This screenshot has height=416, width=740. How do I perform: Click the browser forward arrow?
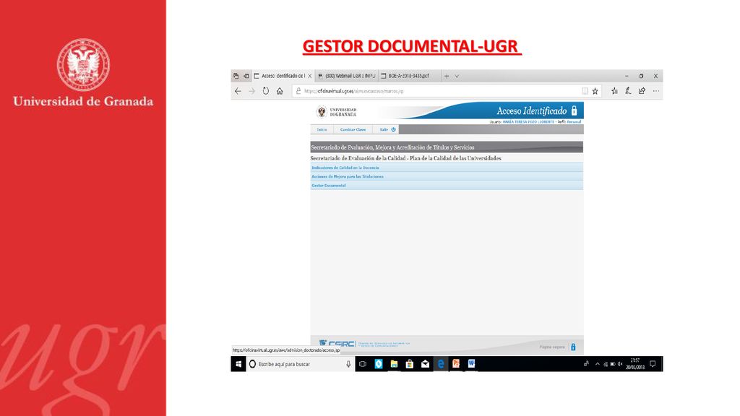point(251,91)
